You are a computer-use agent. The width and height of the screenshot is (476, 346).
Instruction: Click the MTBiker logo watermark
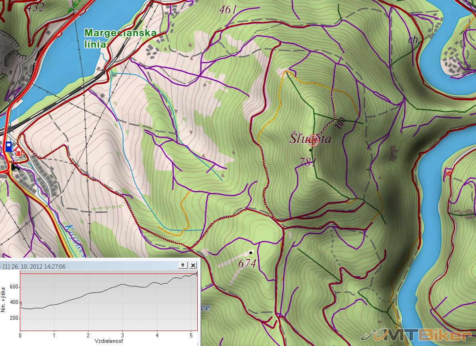(417, 336)
